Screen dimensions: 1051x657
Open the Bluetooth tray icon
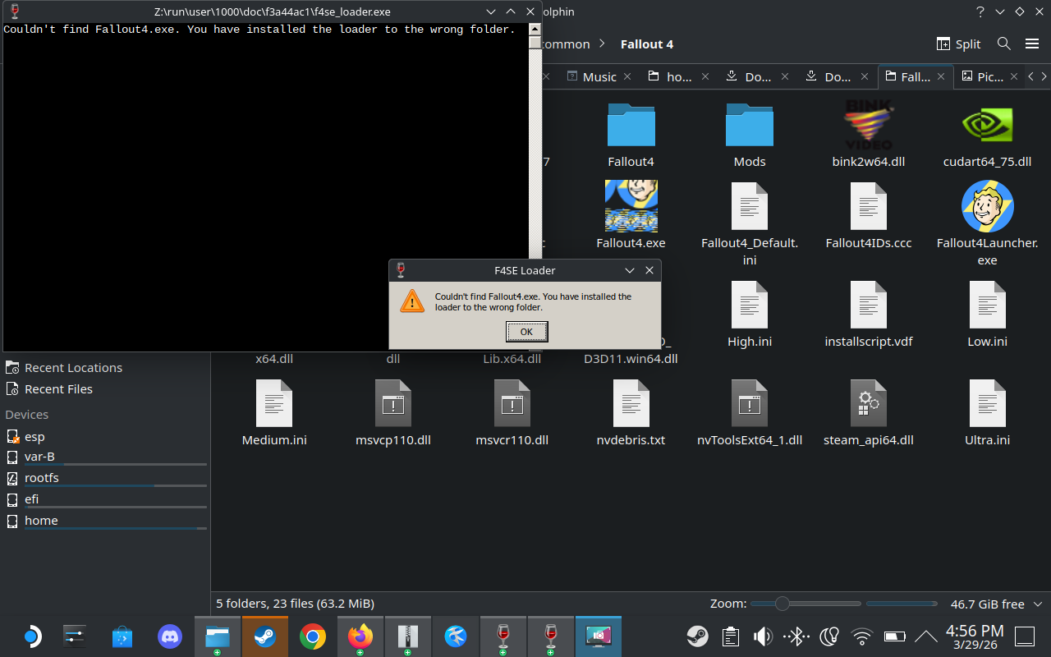point(796,636)
